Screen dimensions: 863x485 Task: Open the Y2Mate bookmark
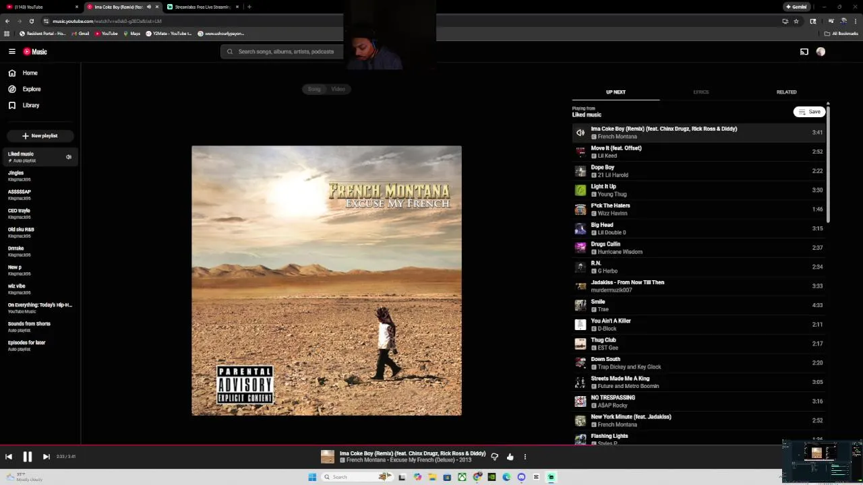tap(169, 34)
